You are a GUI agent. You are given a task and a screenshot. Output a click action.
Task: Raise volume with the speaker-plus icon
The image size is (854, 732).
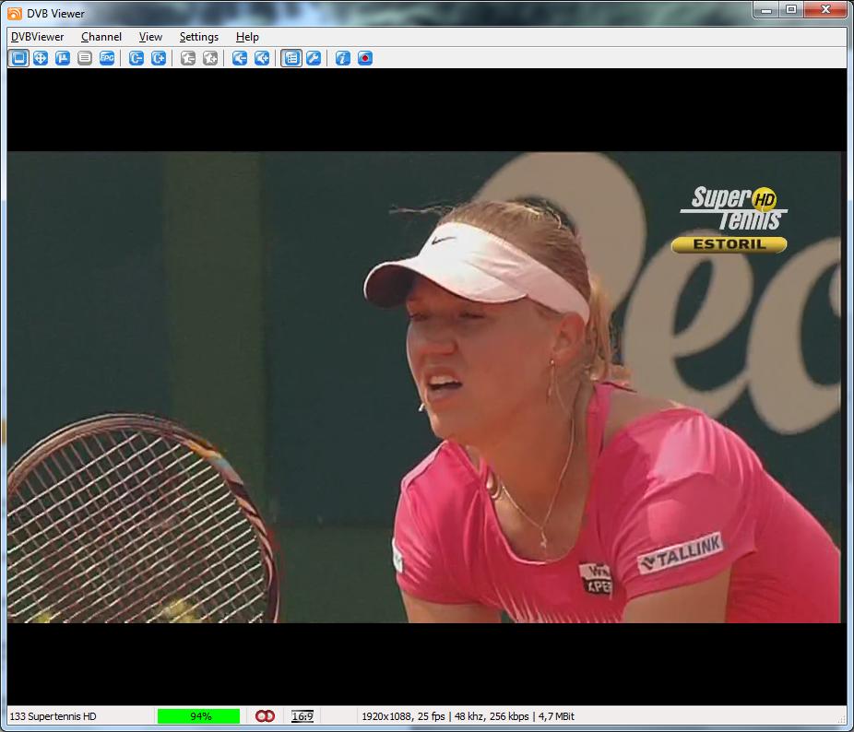point(262,58)
